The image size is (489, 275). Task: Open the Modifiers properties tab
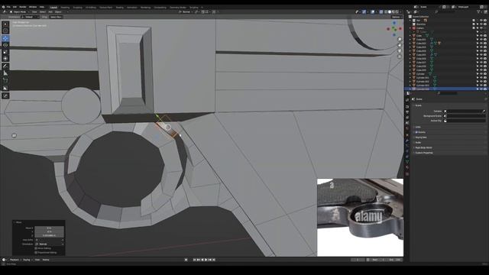click(407, 141)
